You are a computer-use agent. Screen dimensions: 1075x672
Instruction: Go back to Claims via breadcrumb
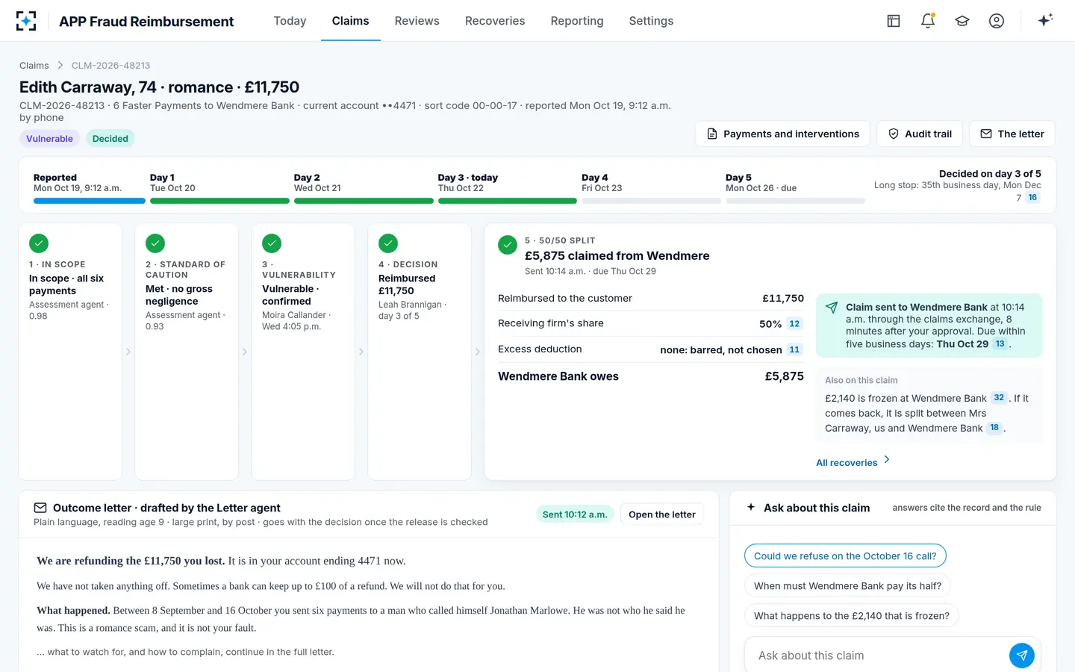[34, 65]
